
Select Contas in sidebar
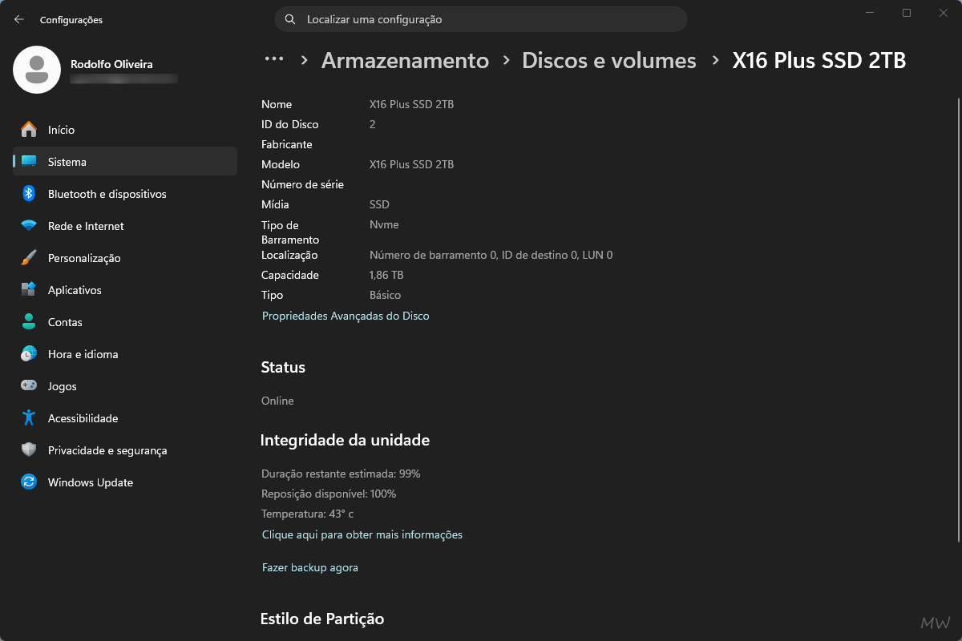click(125, 322)
